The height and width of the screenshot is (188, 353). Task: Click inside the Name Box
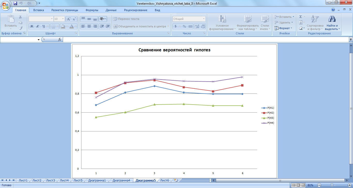tap(19, 40)
